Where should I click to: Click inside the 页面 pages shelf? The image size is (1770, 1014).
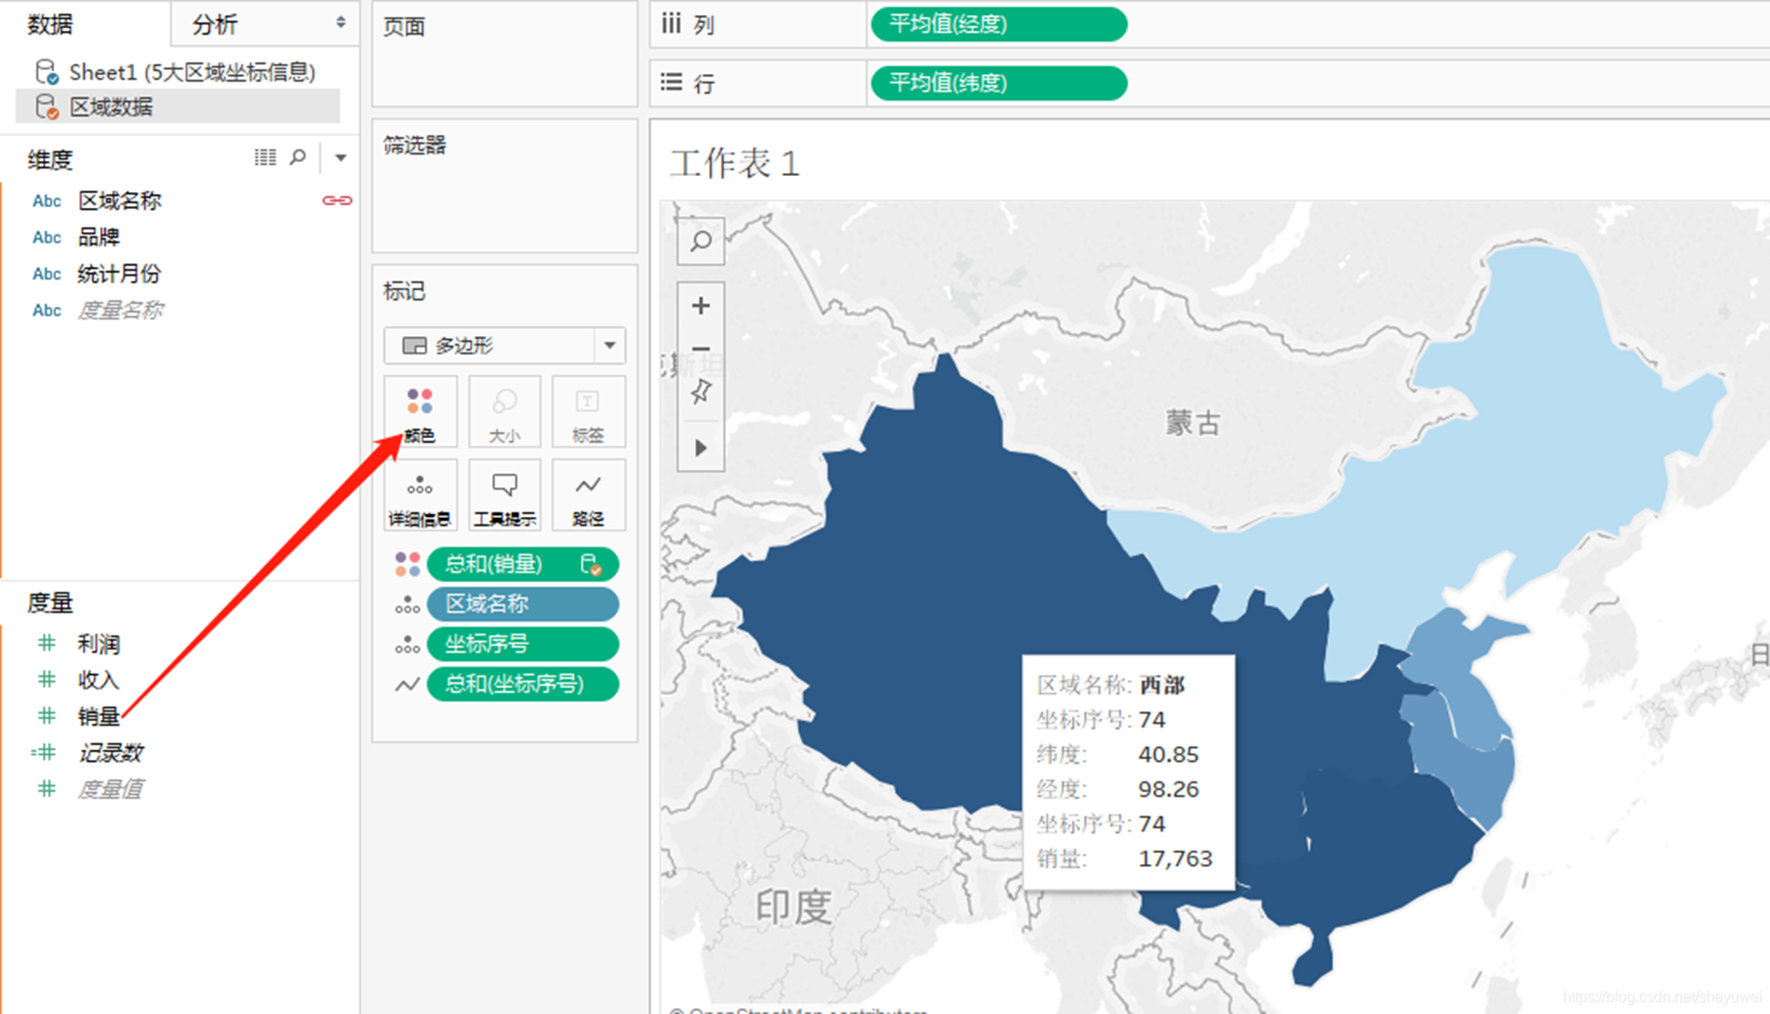pyautogui.click(x=505, y=54)
